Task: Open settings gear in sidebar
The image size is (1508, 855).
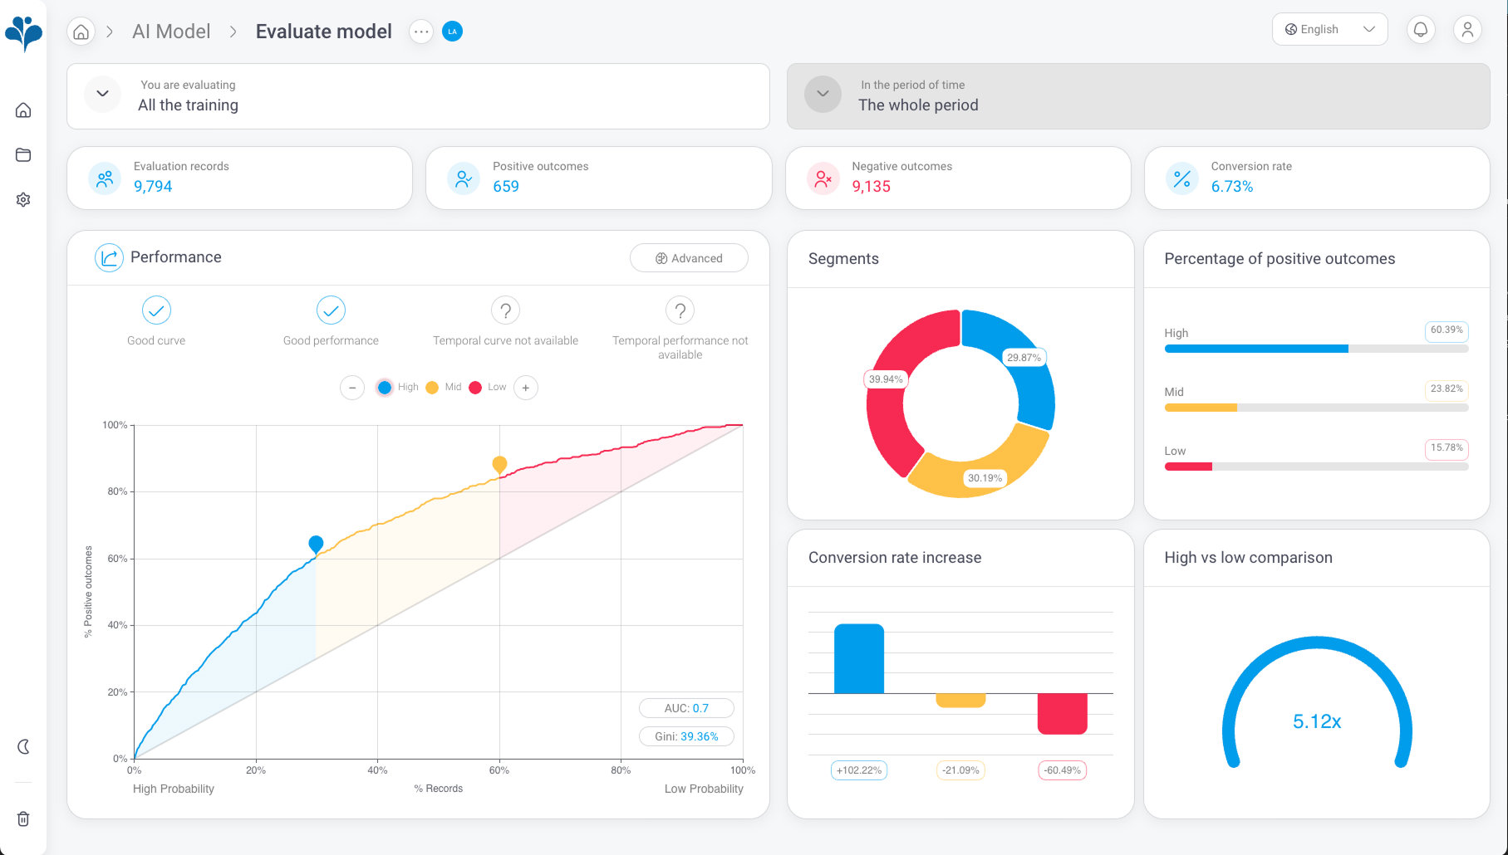Action: point(23,200)
